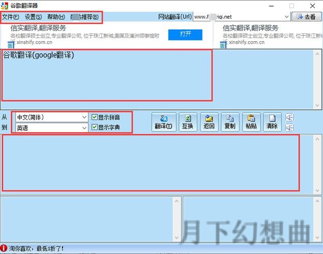Open the 设置 (Settings) menu
Viewport: 323px width, 254px height.
click(33, 17)
